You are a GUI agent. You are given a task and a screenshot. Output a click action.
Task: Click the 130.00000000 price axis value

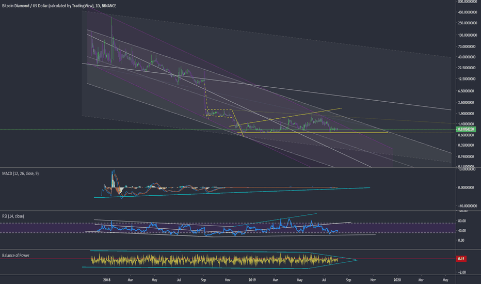(467, 35)
